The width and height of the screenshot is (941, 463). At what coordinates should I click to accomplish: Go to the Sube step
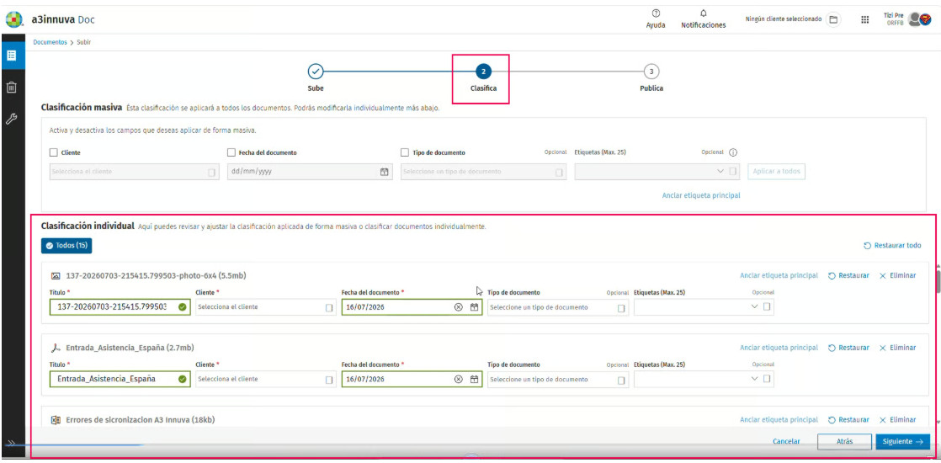tap(316, 72)
